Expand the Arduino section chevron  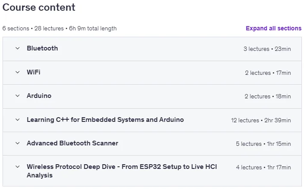click(x=18, y=96)
